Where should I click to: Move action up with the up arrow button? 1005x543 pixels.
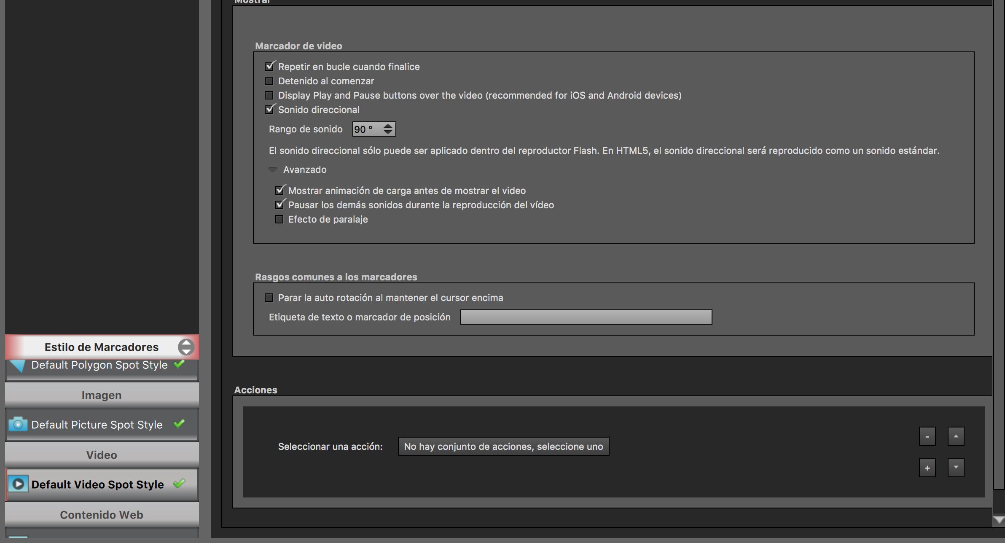coord(956,437)
